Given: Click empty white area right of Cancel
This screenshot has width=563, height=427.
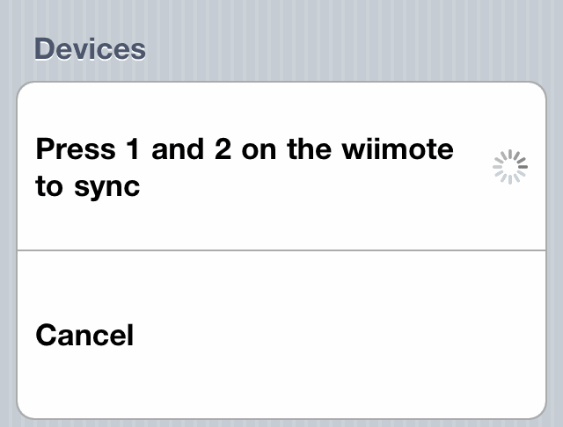Looking at the screenshot, I should [x=341, y=335].
